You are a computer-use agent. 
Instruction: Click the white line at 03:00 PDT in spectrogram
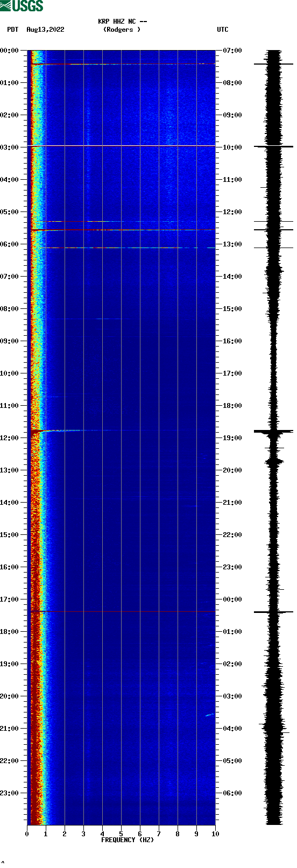point(122,146)
